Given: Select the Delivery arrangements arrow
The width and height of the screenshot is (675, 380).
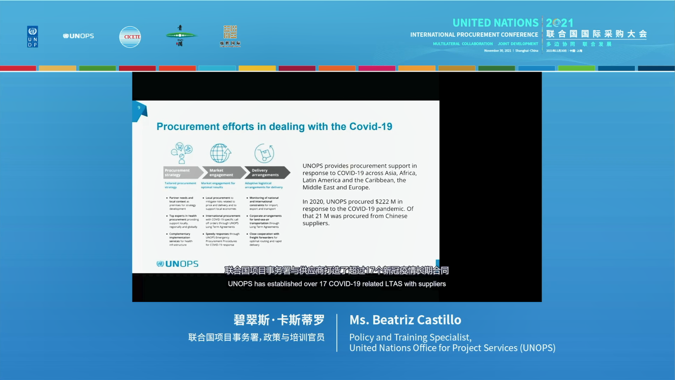Looking at the screenshot, I should (x=267, y=172).
